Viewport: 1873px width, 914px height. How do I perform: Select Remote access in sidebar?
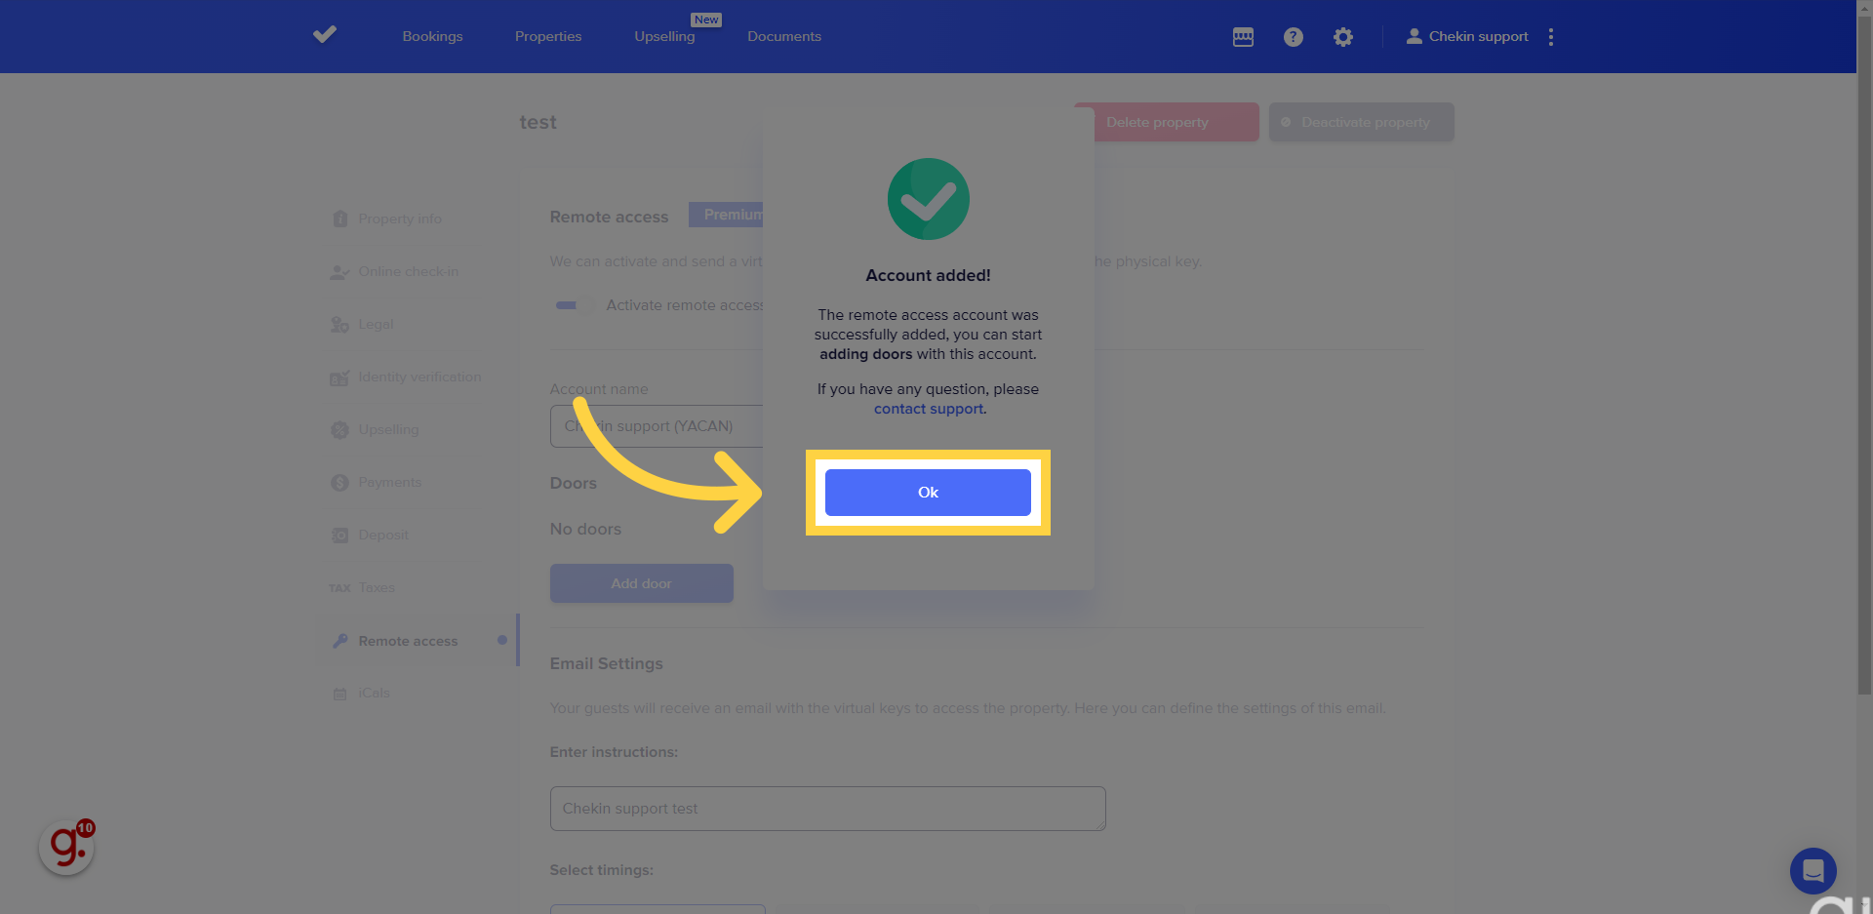click(x=408, y=641)
